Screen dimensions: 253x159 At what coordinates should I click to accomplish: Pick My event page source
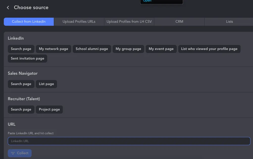tap(161, 49)
